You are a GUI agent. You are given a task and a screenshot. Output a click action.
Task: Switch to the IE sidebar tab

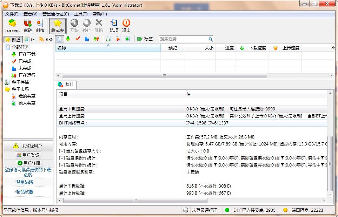pos(30,39)
